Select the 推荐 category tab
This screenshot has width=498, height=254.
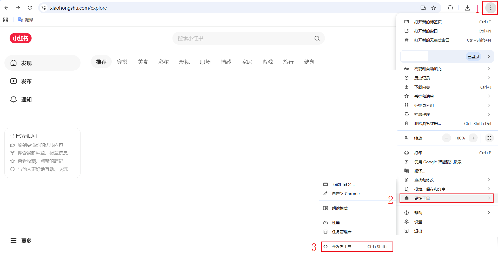101,62
